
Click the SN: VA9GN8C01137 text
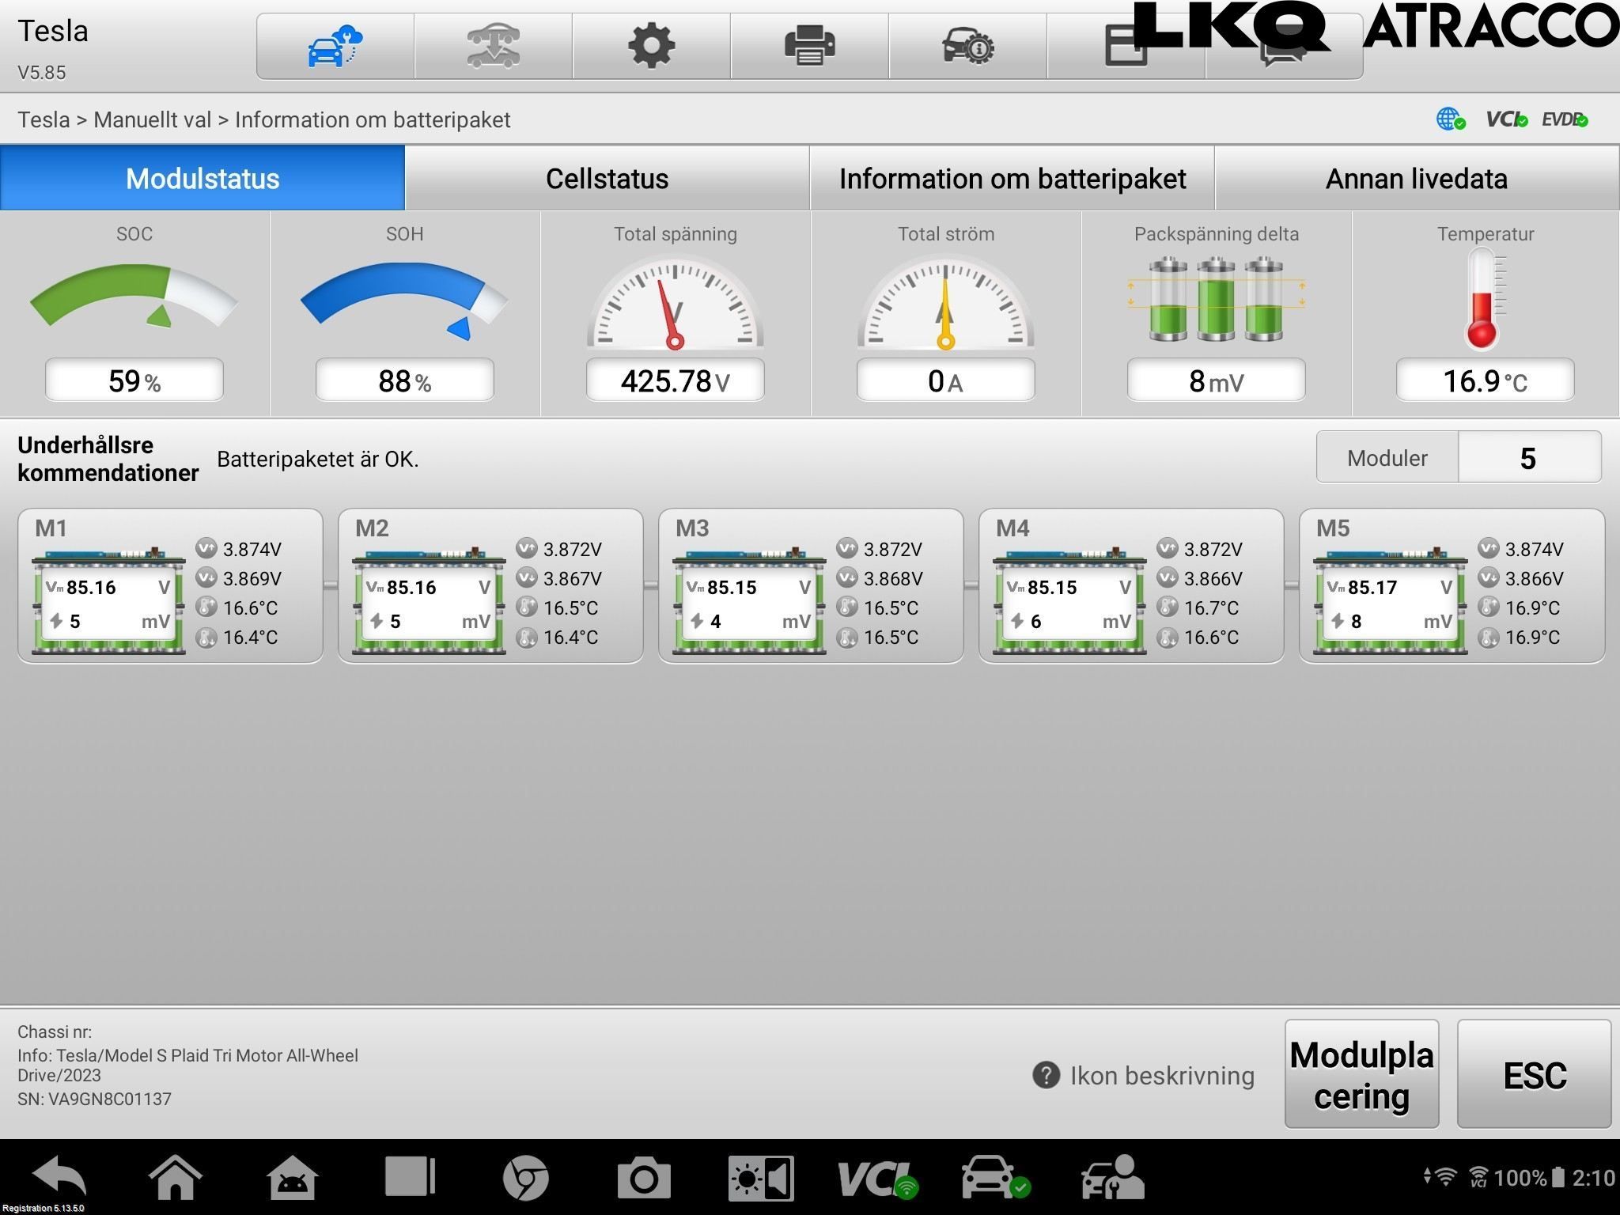click(x=94, y=1099)
